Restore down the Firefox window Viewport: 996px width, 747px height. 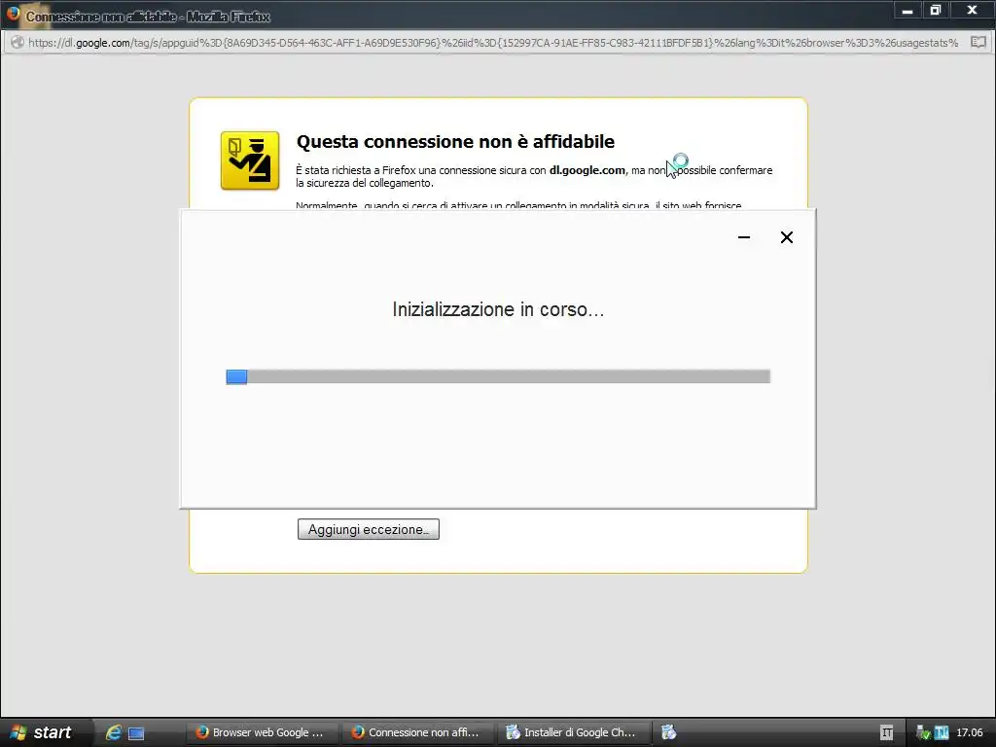[x=935, y=10]
